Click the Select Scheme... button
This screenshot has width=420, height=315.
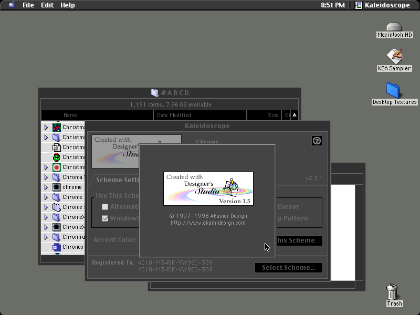pyautogui.click(x=288, y=268)
